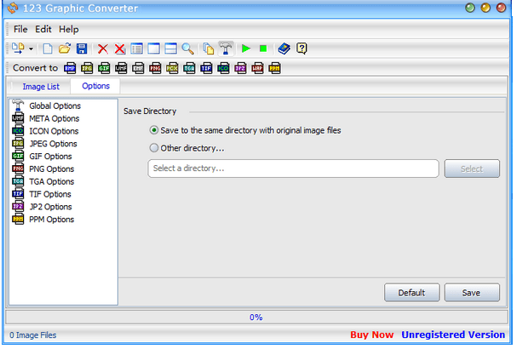Image resolution: width=522 pixels, height=349 pixels.
Task: Click the Save button in options panel
Action: 472,293
